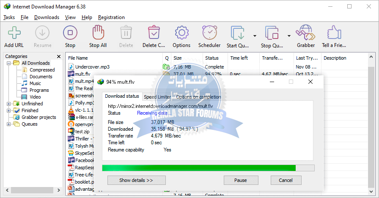This screenshot has height=198, width=379.
Task: Click the Stop All hand icon
Action: click(98, 33)
